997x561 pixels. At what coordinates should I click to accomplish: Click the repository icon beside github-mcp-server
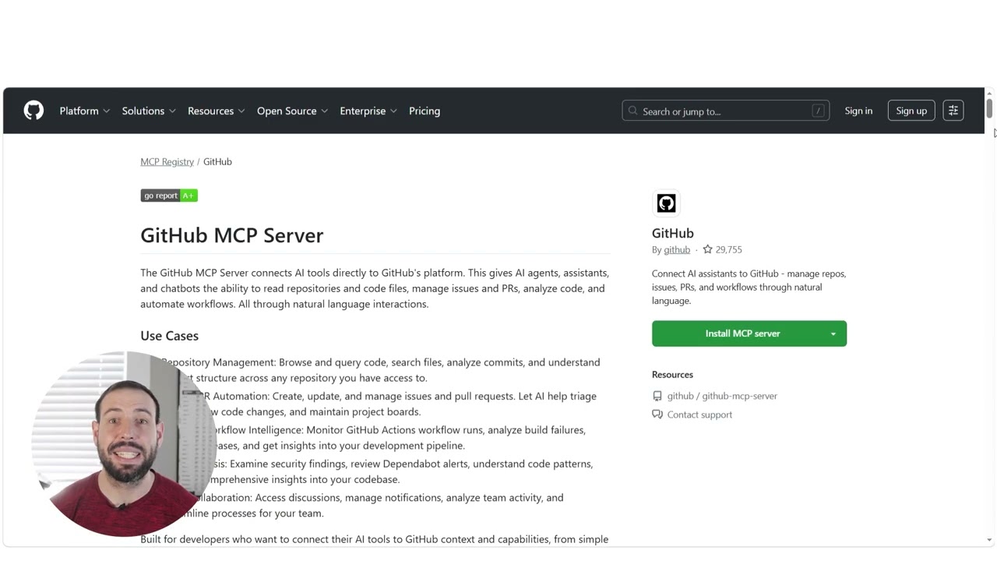pyautogui.click(x=657, y=396)
